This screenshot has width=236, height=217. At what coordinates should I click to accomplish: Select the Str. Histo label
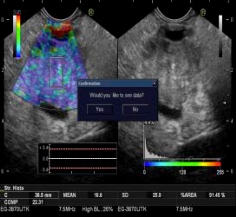pyautogui.click(x=14, y=188)
